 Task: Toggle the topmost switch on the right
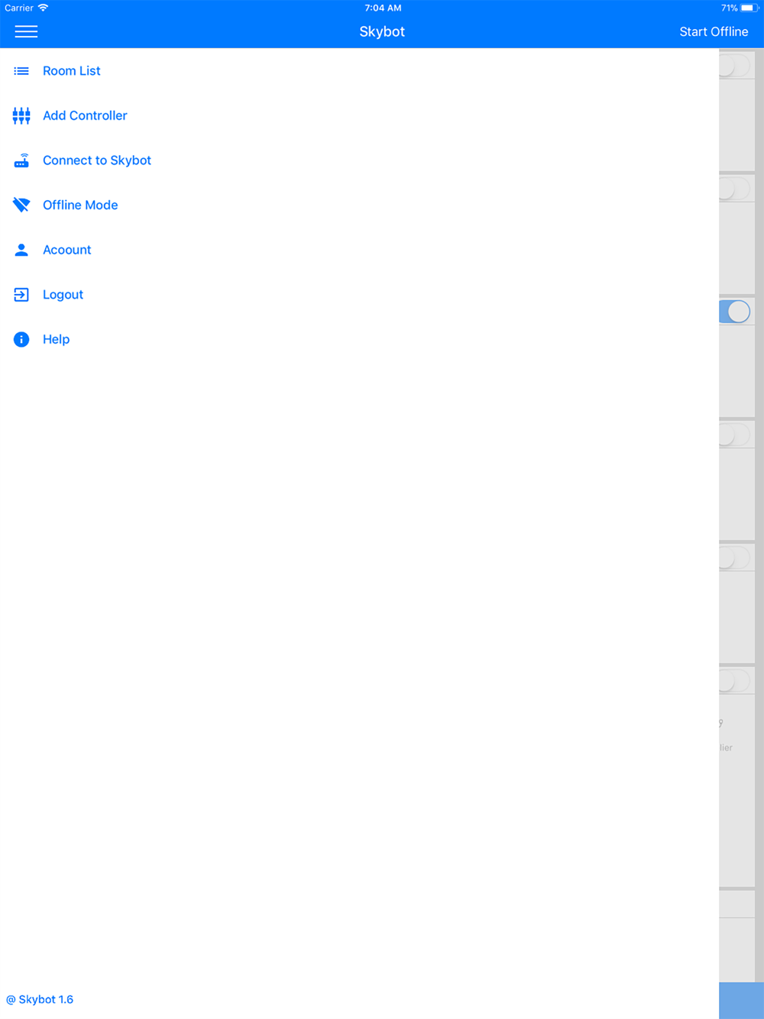(x=735, y=66)
